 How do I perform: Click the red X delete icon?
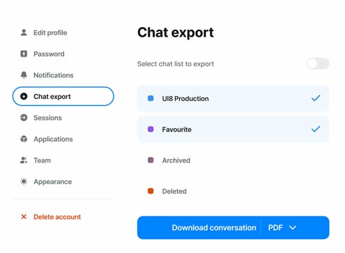click(x=23, y=216)
